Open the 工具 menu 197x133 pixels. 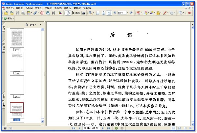[x=58, y=8]
